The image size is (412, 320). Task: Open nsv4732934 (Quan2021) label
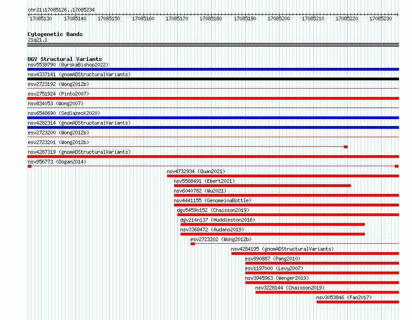point(196,171)
